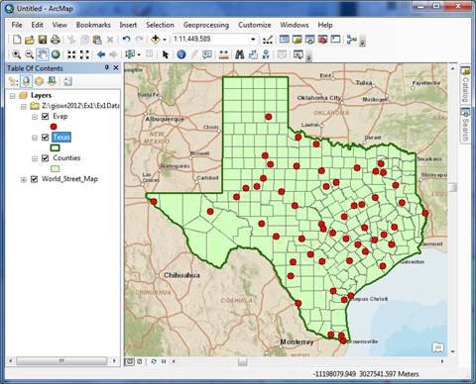The image size is (476, 384).
Task: Open the map scale dropdown
Action: point(253,40)
